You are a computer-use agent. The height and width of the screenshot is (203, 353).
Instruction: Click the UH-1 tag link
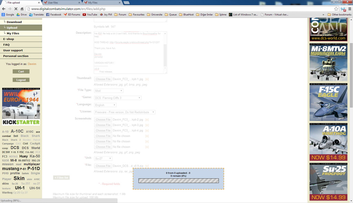pos(20,188)
